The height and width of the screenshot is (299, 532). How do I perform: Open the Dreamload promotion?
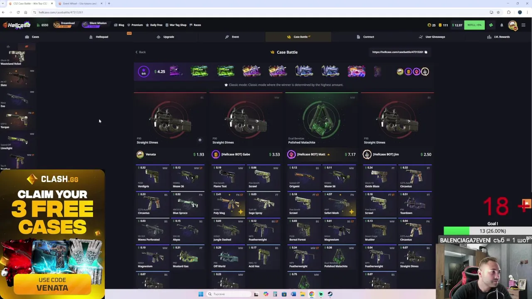64,25
